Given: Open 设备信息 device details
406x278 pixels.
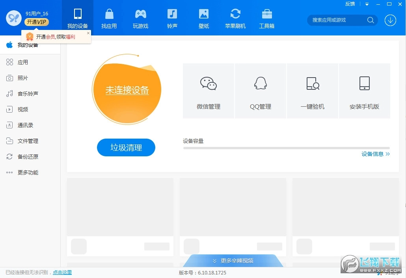Looking at the screenshot, I should [x=375, y=154].
